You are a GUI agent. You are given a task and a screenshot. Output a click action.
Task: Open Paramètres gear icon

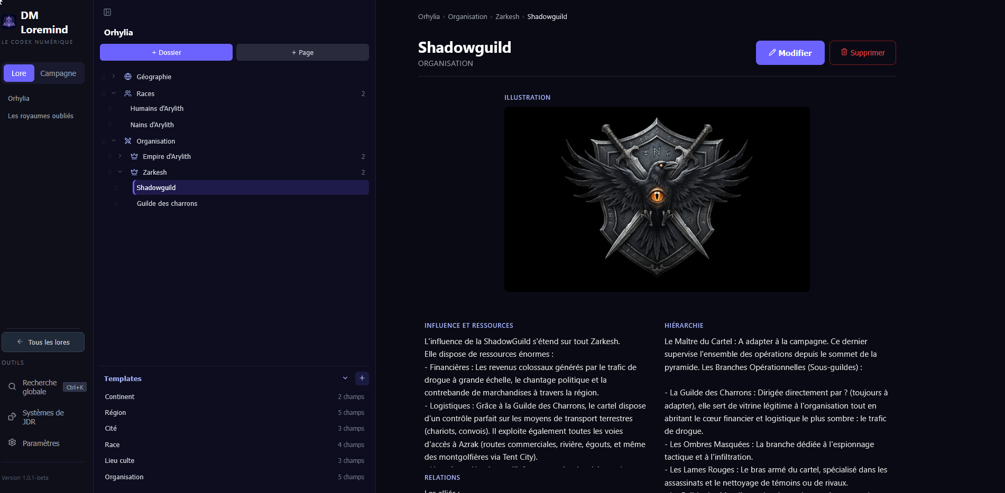(x=12, y=443)
